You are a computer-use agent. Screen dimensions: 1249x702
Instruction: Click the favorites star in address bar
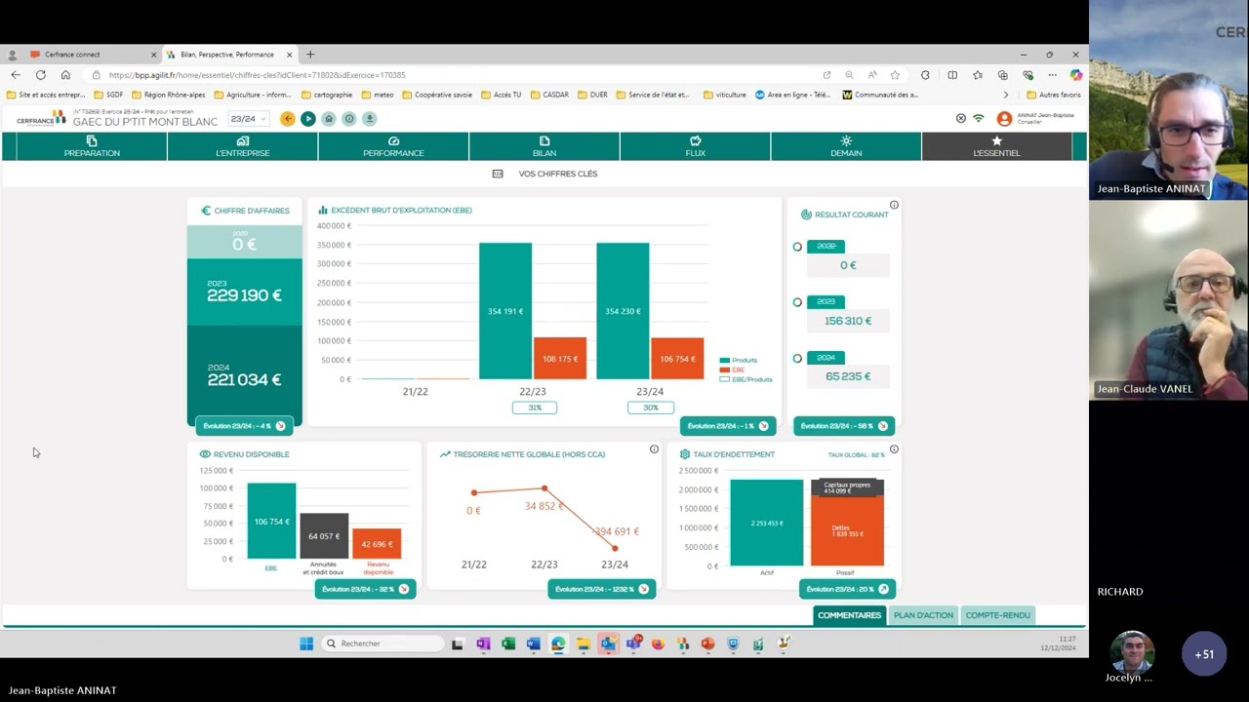tap(895, 75)
